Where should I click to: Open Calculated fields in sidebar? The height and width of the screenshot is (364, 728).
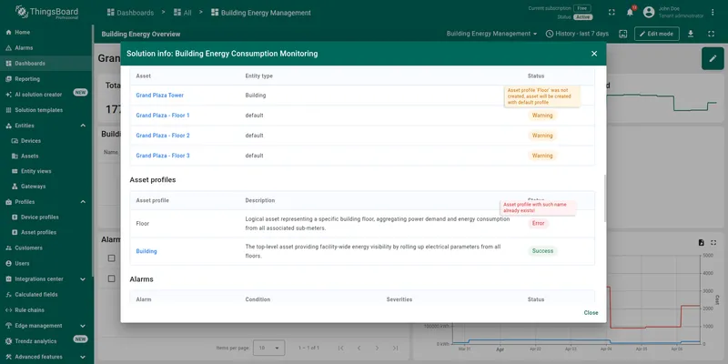coord(46,294)
